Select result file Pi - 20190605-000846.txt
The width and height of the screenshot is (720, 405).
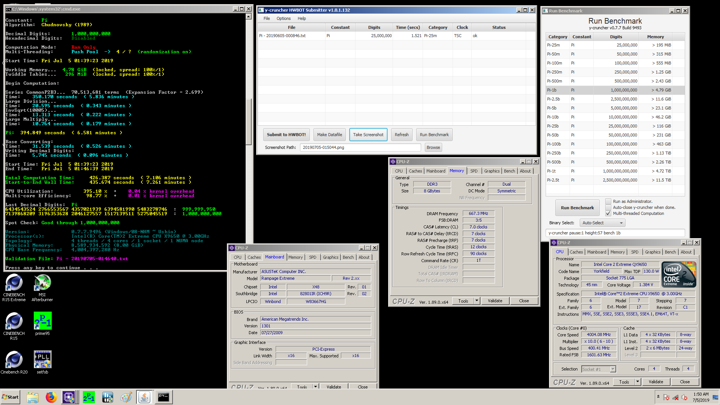397,36
